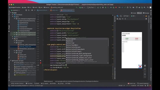The image size is (160, 90).
Task: Open the API 30 dropdown in preview
Action: click(x=133, y=16)
